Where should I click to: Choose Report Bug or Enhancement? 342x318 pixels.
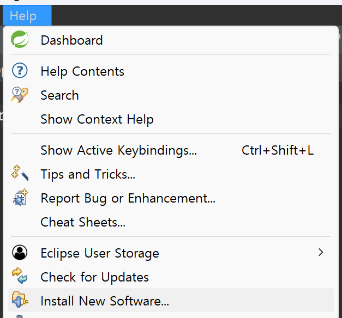(128, 199)
